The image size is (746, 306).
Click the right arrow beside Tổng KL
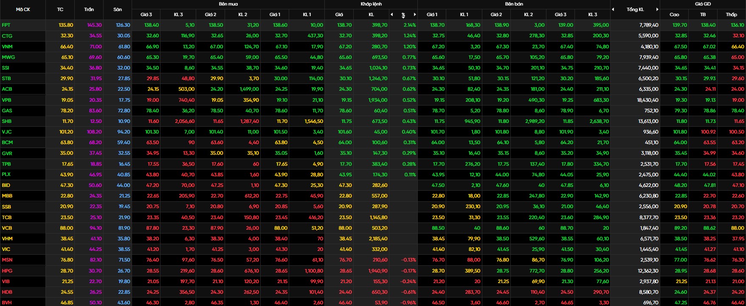(657, 9)
